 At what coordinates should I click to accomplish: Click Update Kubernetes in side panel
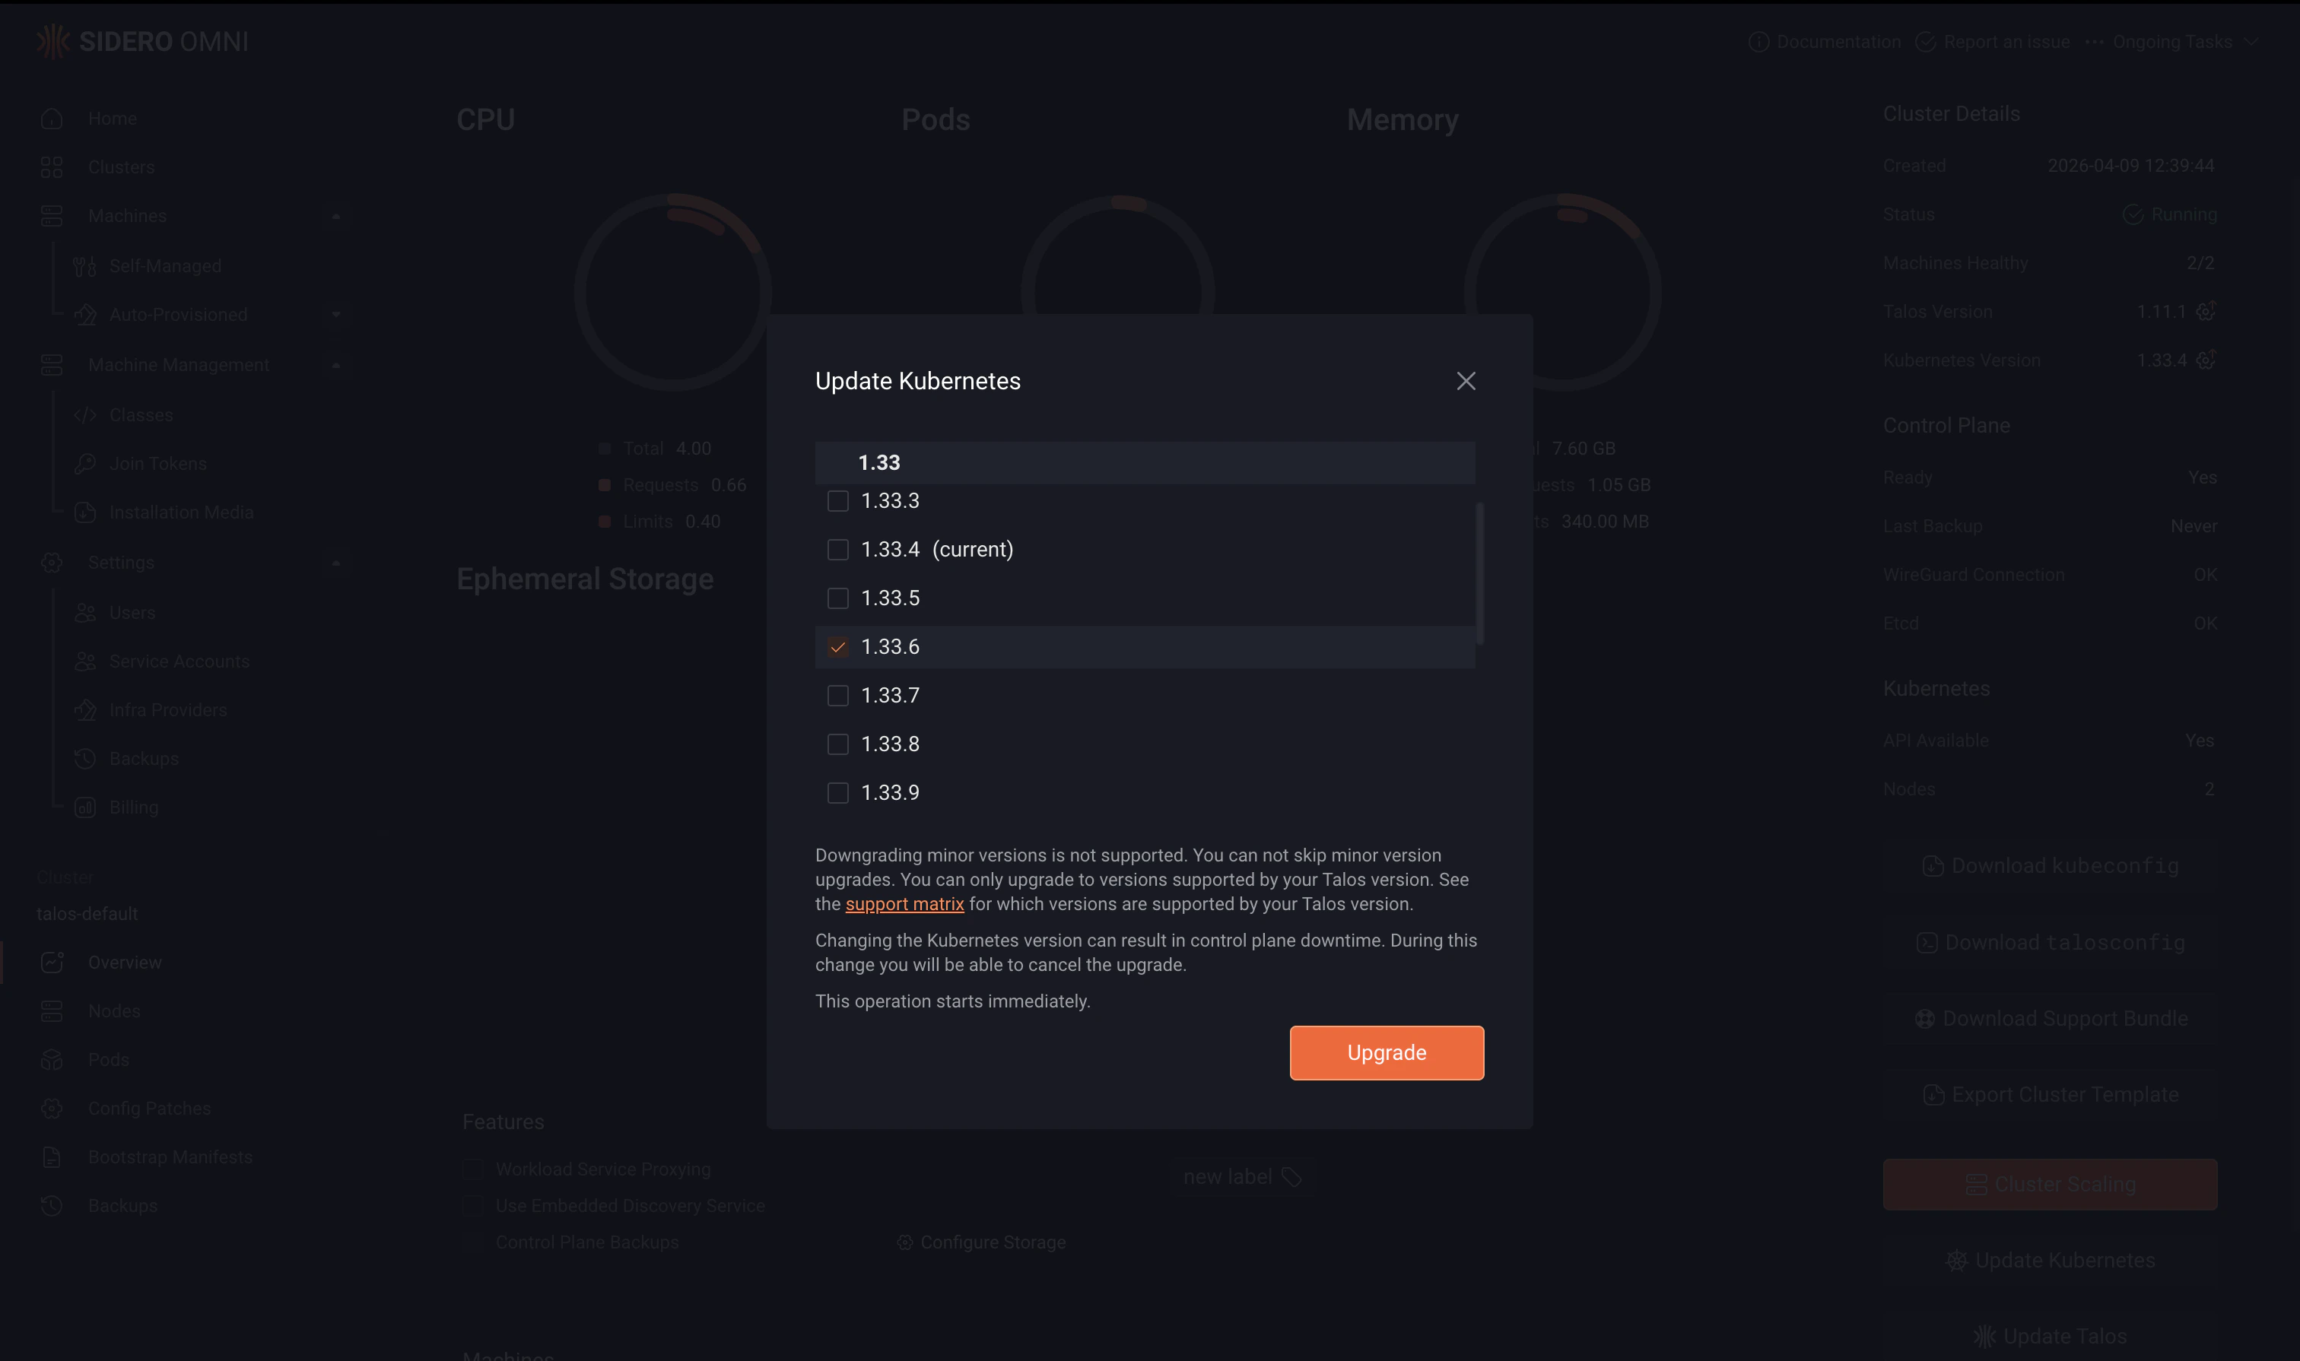[2050, 1261]
